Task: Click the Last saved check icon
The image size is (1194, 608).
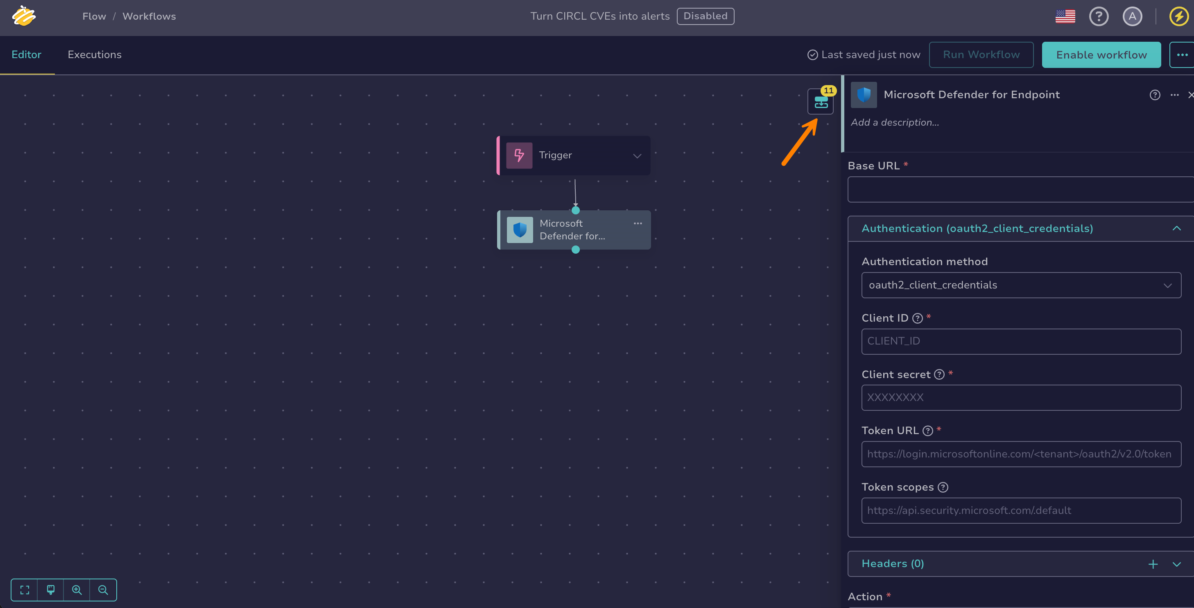Action: coord(812,55)
